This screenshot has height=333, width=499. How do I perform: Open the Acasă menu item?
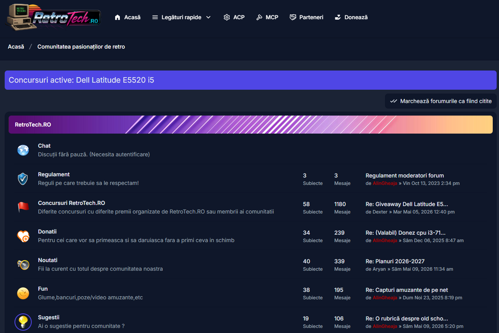tap(128, 17)
